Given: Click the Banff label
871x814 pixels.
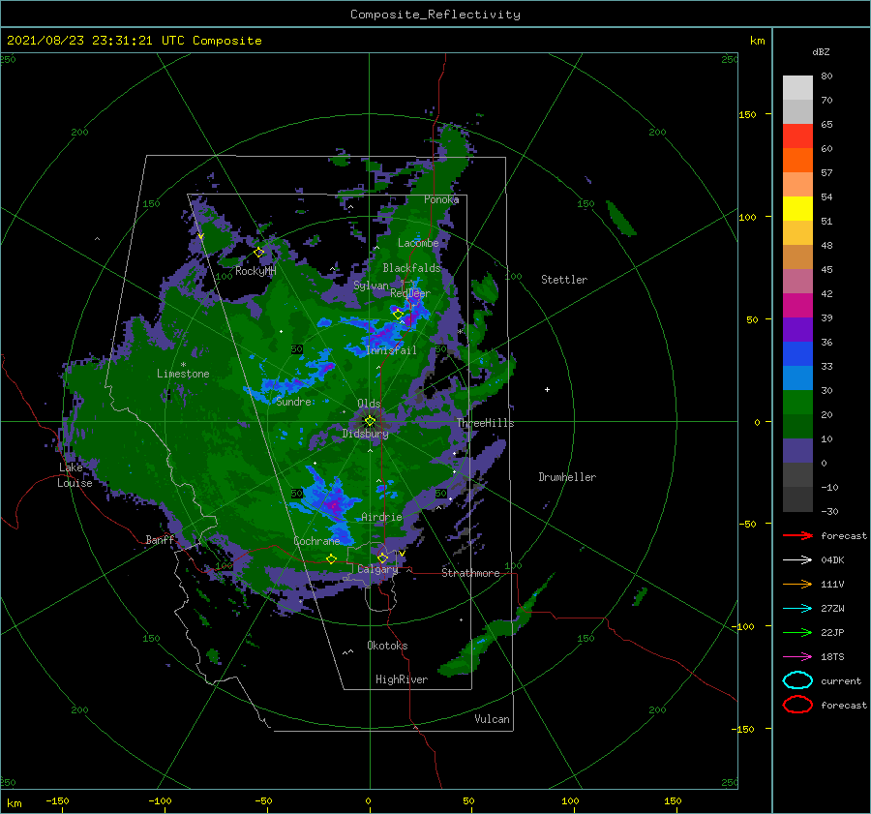Looking at the screenshot, I should (x=160, y=540).
